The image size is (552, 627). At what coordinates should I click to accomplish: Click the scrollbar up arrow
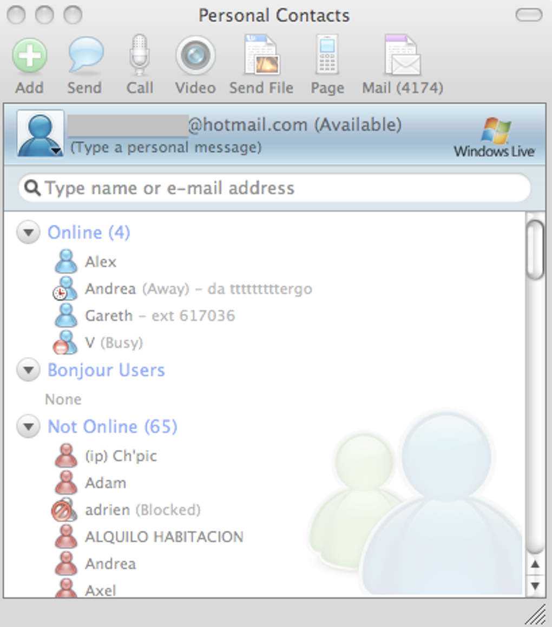[535, 564]
